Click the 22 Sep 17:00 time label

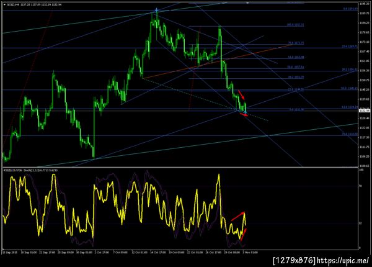47,253
